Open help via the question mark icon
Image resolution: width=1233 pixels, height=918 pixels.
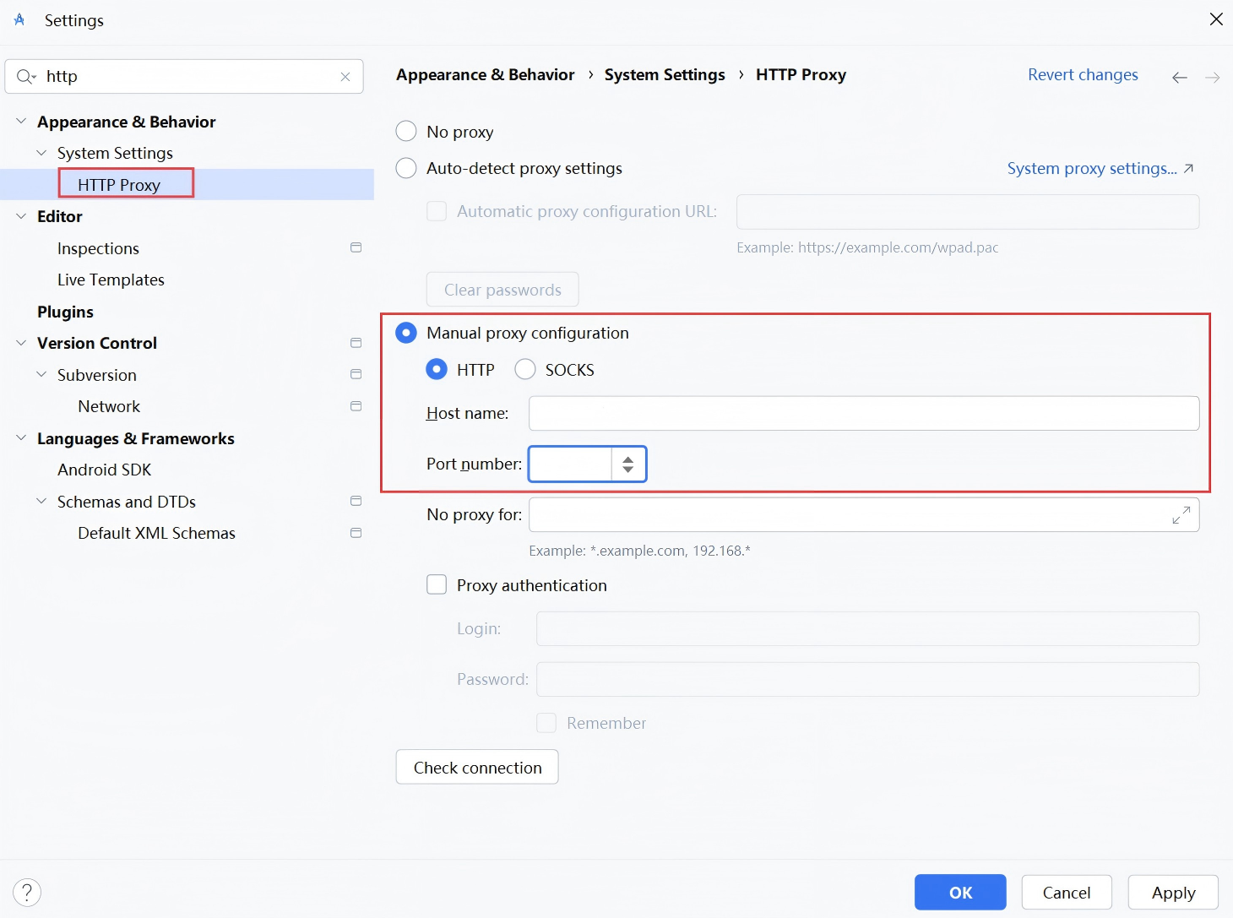tap(27, 892)
